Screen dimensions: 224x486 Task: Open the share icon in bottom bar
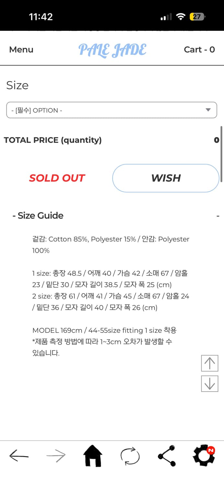tap(167, 456)
